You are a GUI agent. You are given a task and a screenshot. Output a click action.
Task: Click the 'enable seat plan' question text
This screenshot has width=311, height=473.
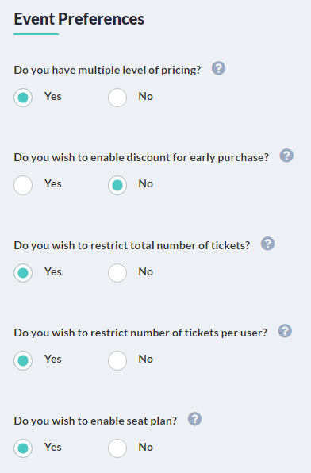tap(95, 421)
